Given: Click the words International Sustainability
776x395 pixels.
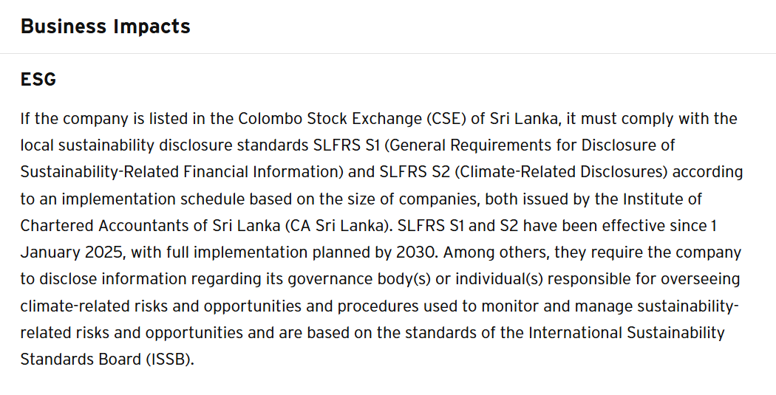Looking at the screenshot, I should 627,333.
